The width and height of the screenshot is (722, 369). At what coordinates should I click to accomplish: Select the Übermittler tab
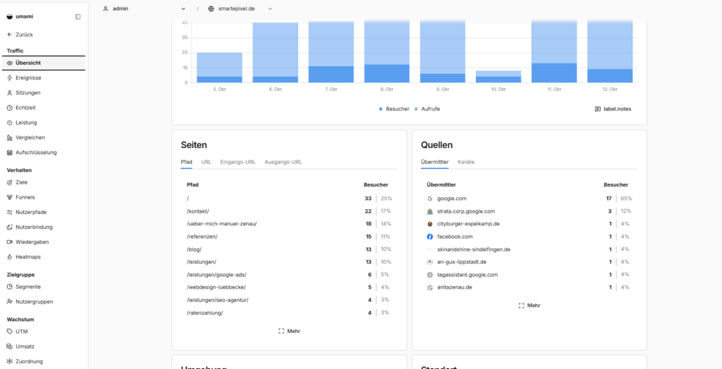pos(434,162)
